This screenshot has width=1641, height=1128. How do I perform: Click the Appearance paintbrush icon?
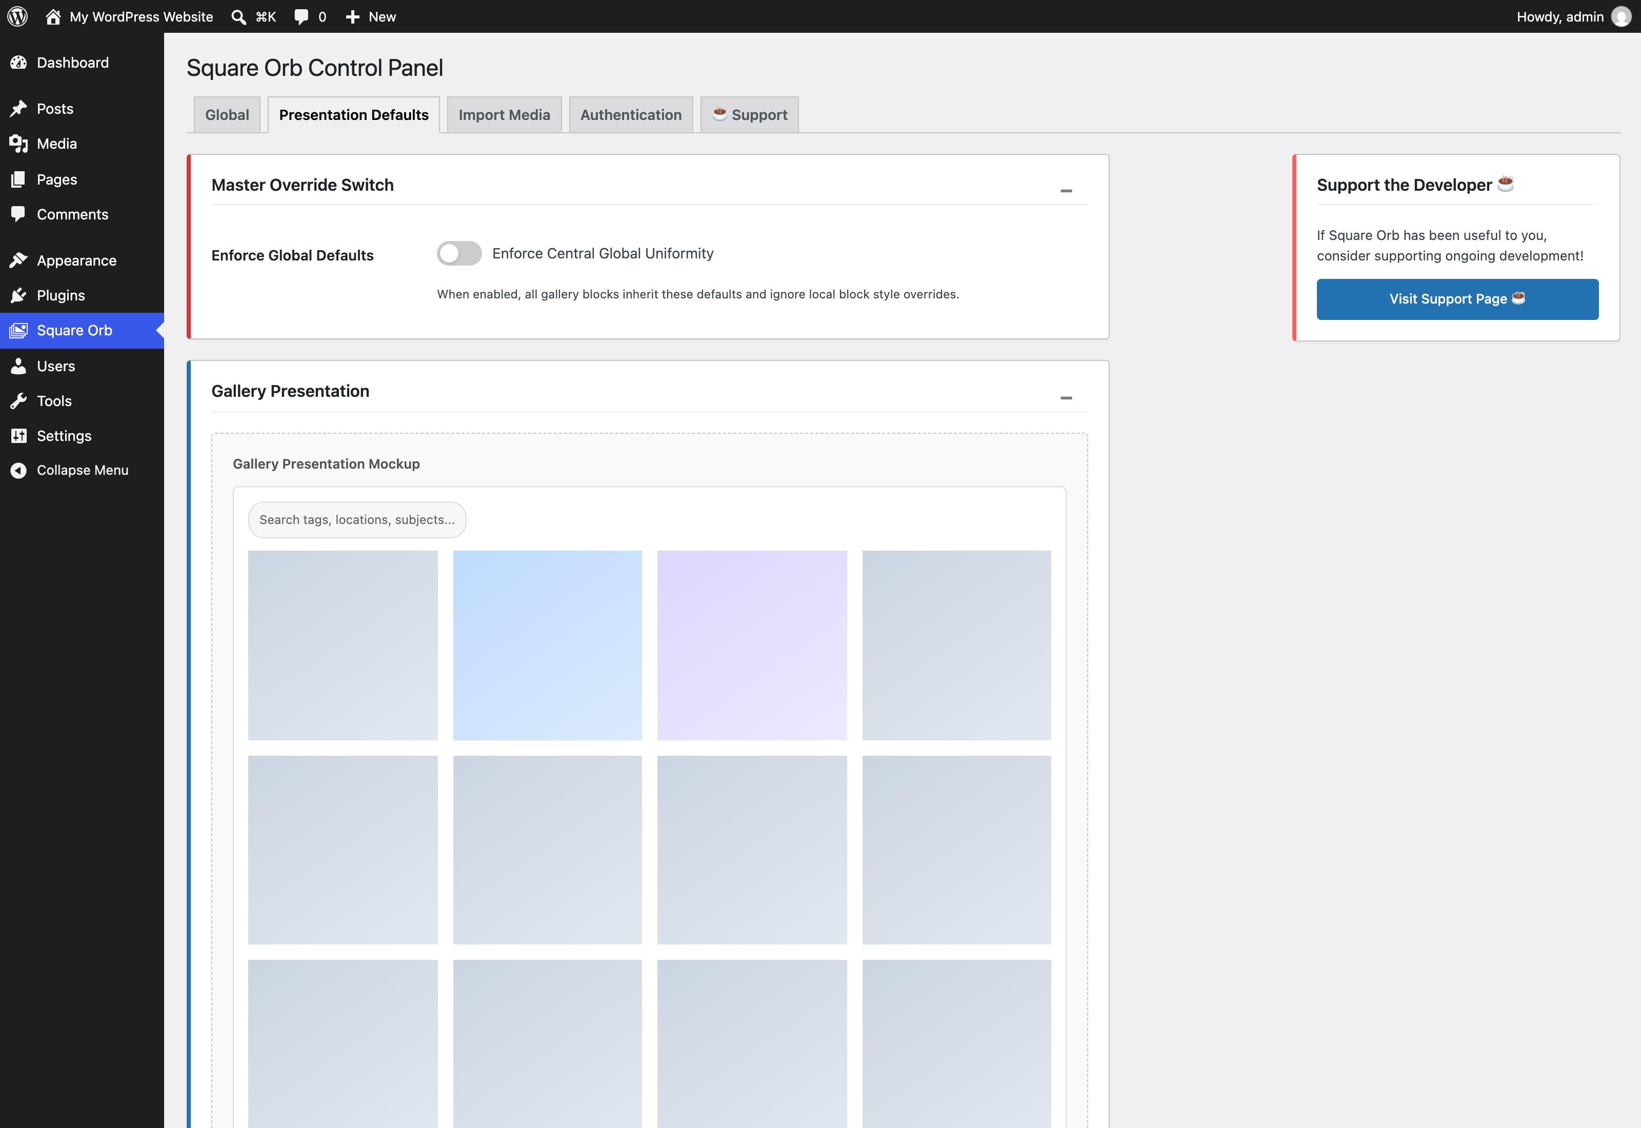(18, 260)
